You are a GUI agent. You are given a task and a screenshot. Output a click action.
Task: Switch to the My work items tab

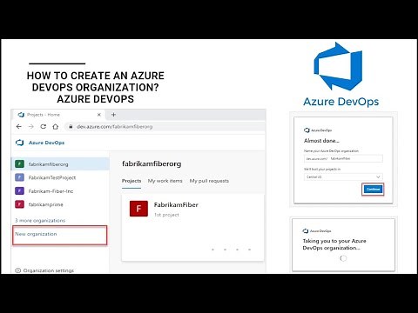[x=165, y=181]
